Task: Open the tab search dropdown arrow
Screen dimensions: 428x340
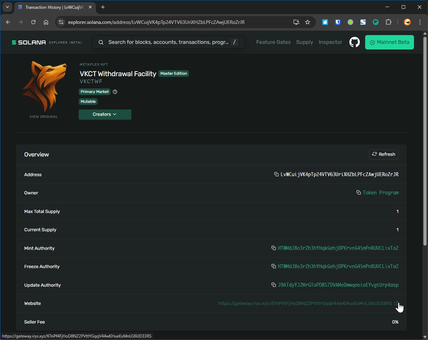Action: point(7,7)
